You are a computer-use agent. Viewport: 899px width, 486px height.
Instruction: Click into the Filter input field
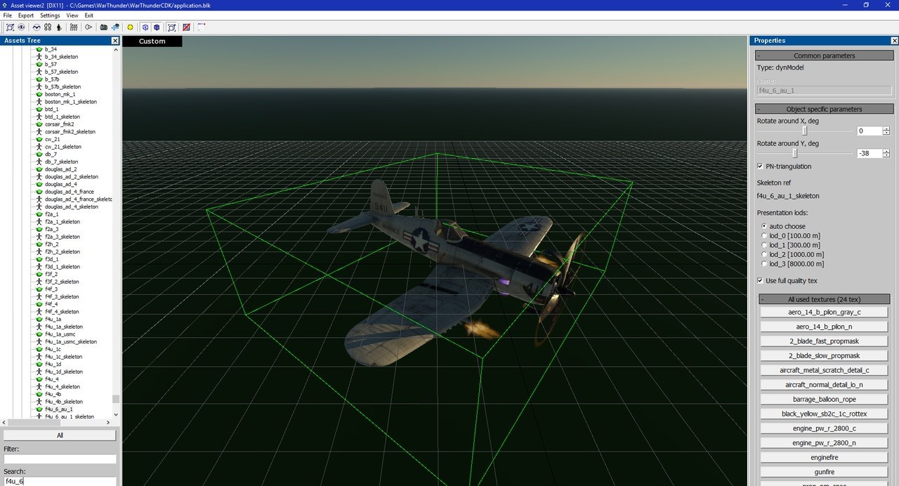60,459
